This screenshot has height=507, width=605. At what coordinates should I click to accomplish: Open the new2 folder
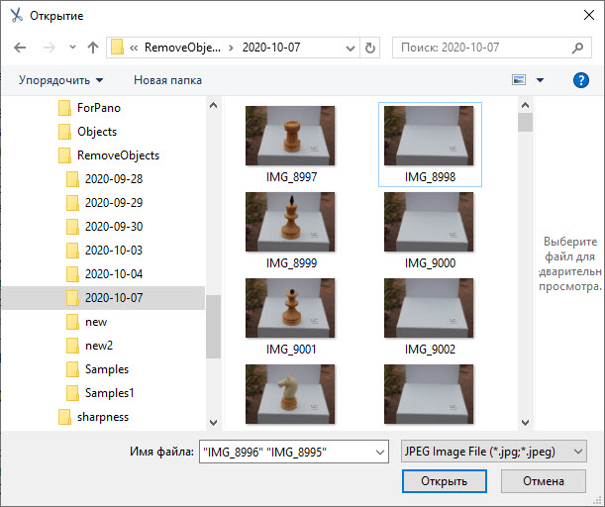click(x=99, y=346)
